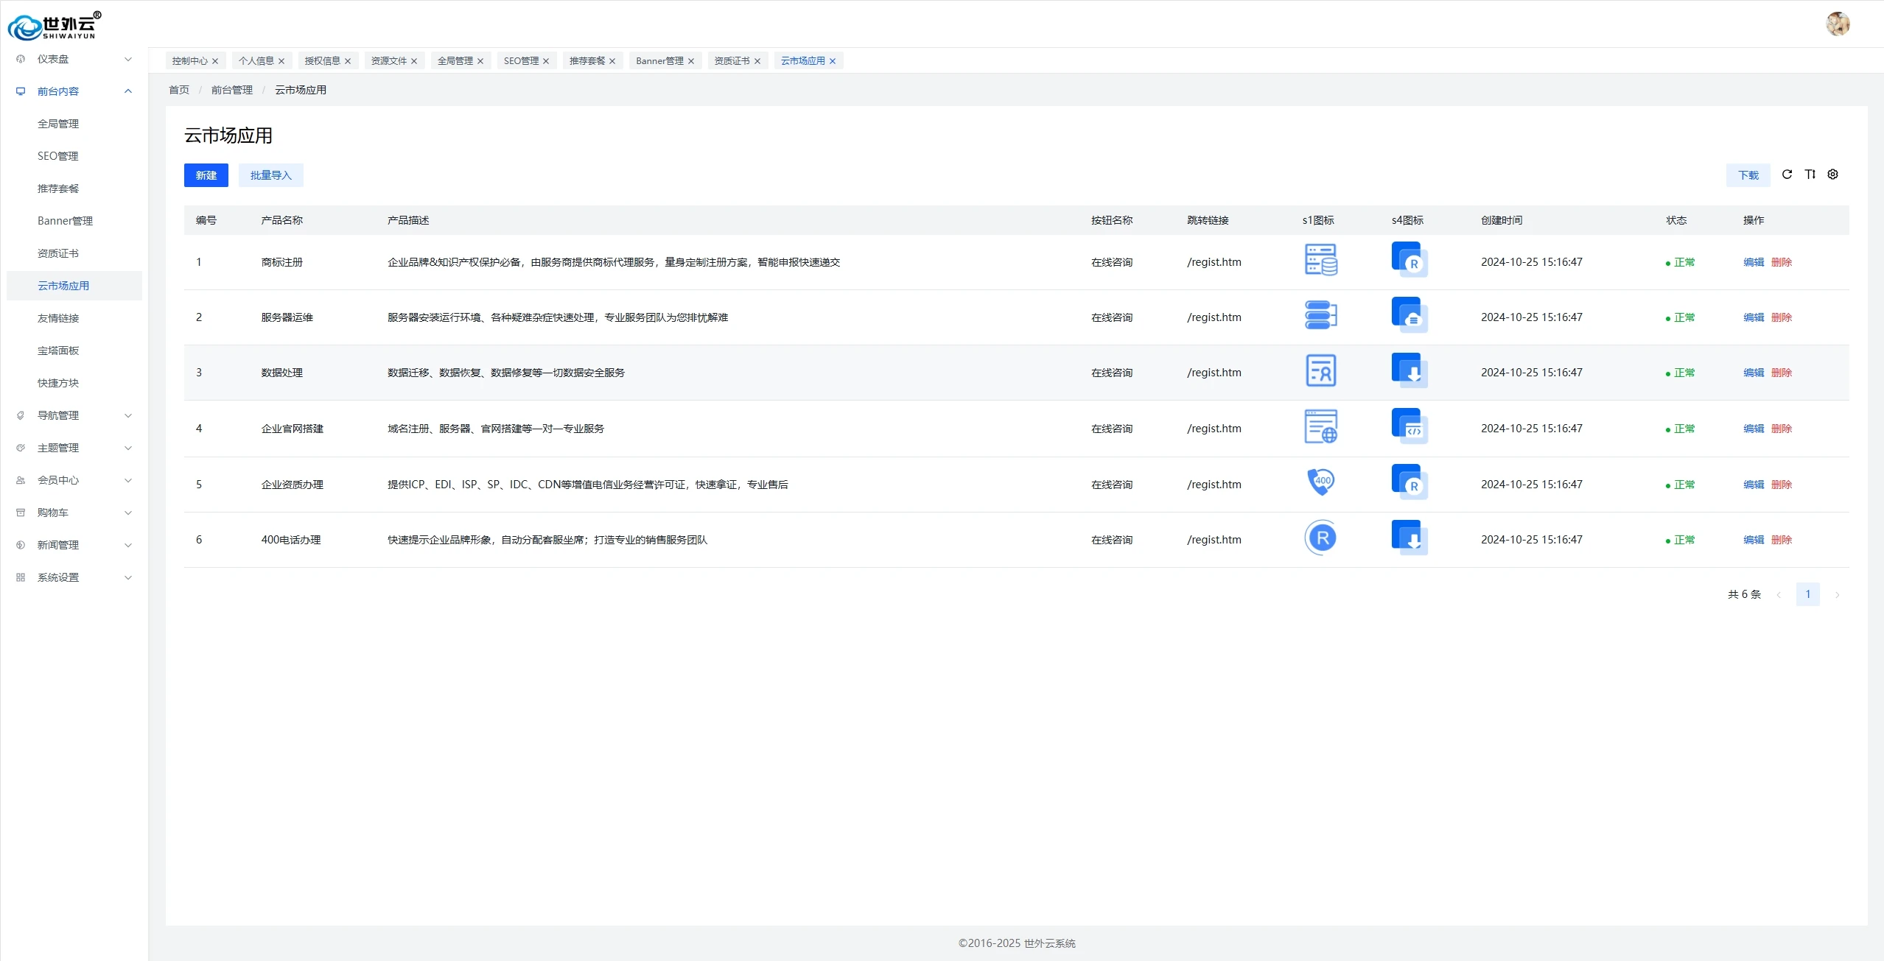Click the 批量导入 button

click(270, 175)
